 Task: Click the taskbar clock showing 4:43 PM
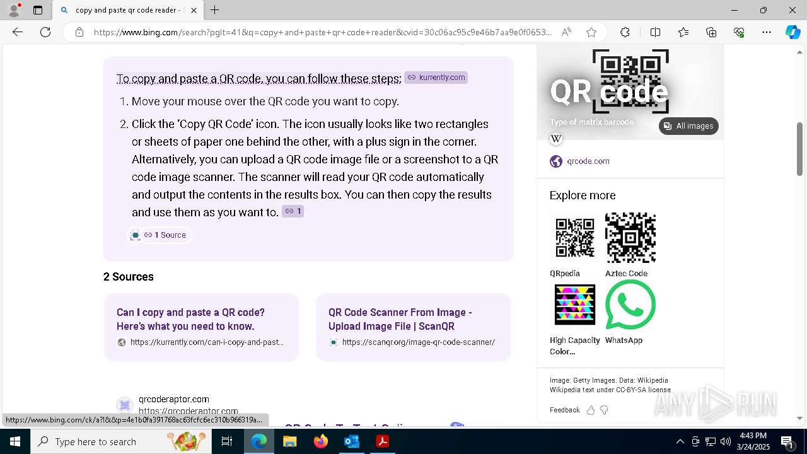753,441
